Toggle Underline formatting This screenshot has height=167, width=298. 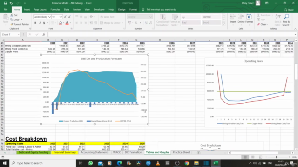[x=44, y=23]
